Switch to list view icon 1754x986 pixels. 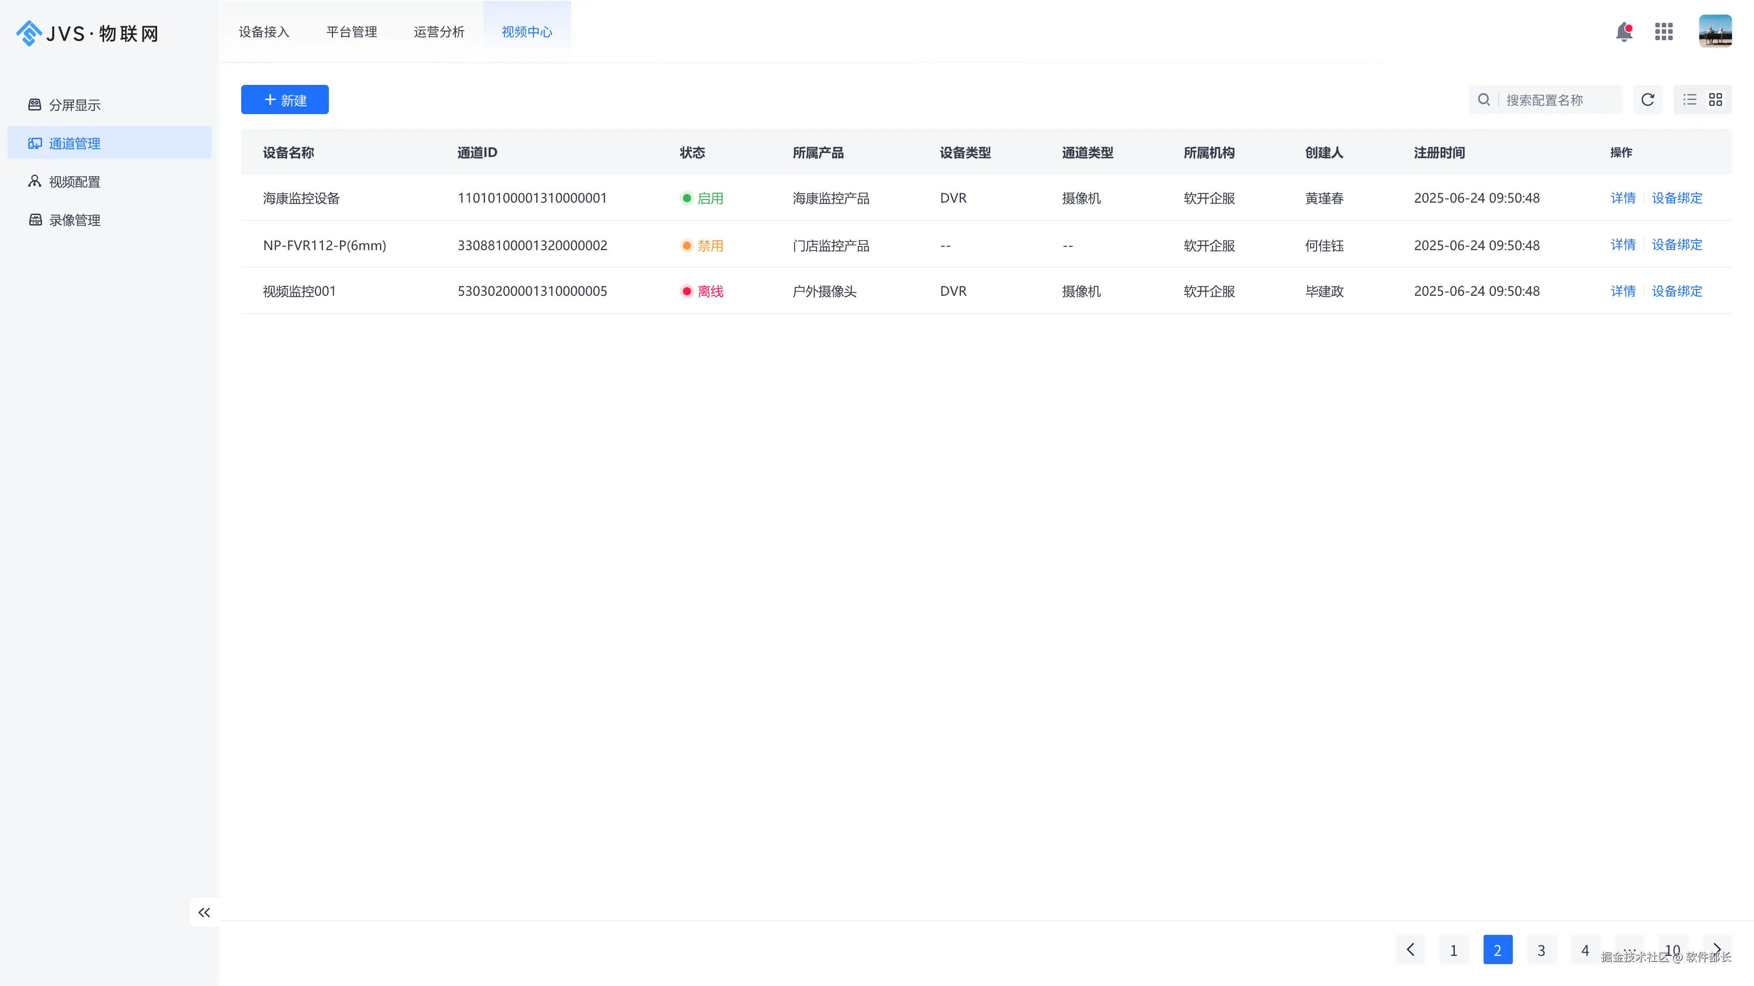click(x=1690, y=100)
